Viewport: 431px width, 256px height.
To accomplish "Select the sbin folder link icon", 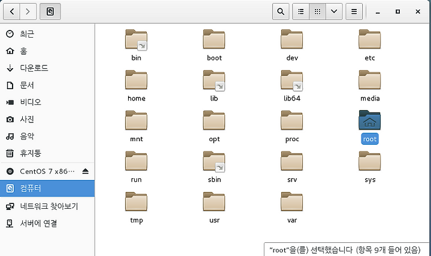I will (214, 161).
